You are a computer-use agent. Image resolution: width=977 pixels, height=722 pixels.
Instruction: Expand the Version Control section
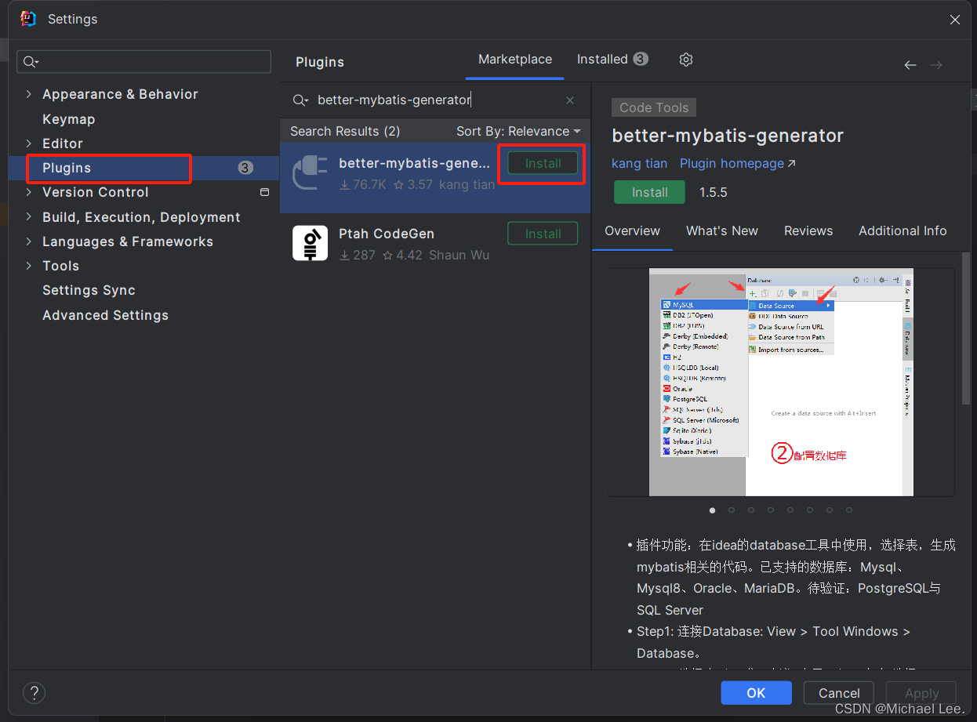29,192
